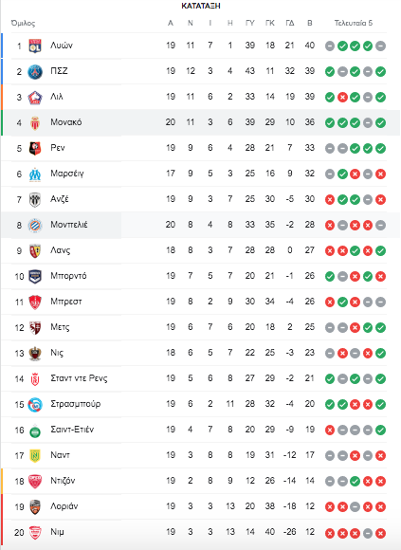Click the Marseille (Μαρσέιγ) club logo
Viewport: 401px width, 550px height.
[x=35, y=174]
